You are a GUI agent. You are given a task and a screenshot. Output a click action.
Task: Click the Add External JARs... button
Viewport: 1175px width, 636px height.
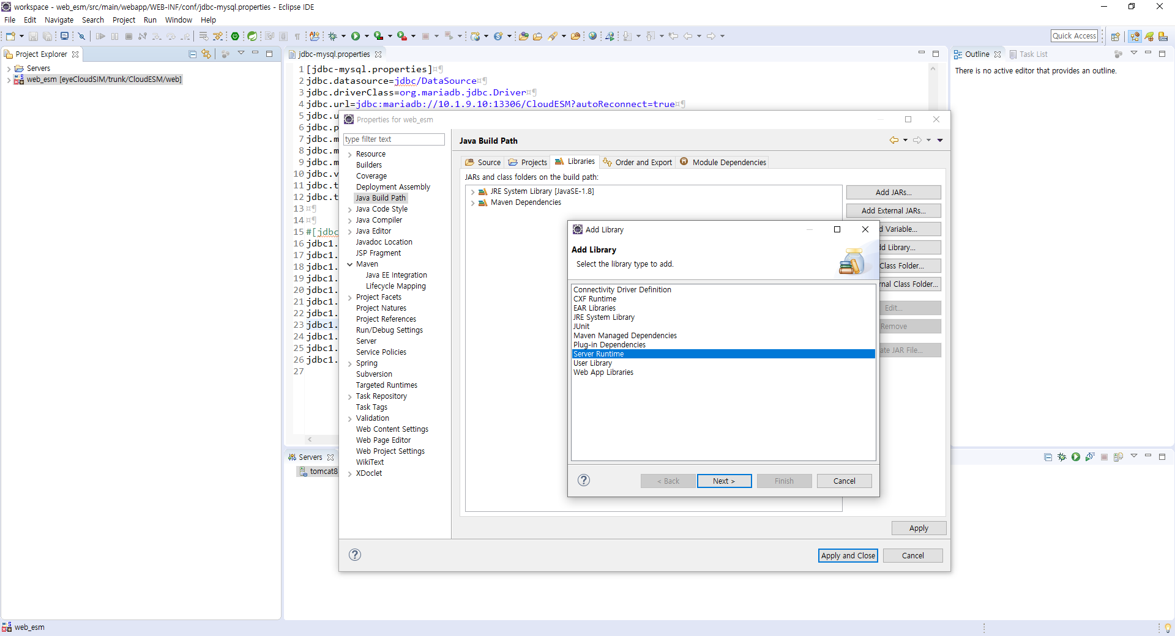893,210
